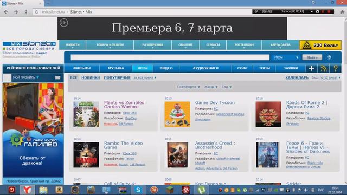This screenshot has width=347, height=195.
Task: Focus the site search input field
Action: (x=170, y=57)
